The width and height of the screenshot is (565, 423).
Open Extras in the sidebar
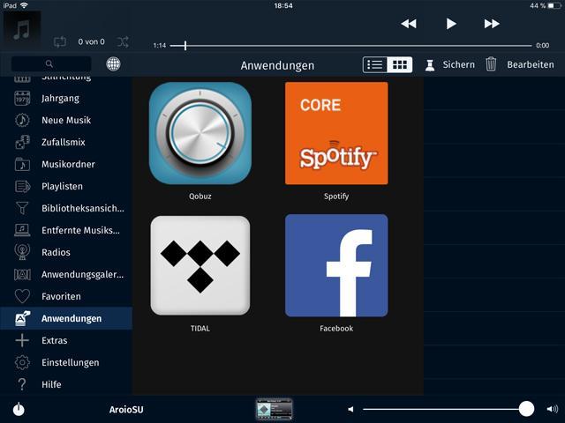[x=66, y=340]
